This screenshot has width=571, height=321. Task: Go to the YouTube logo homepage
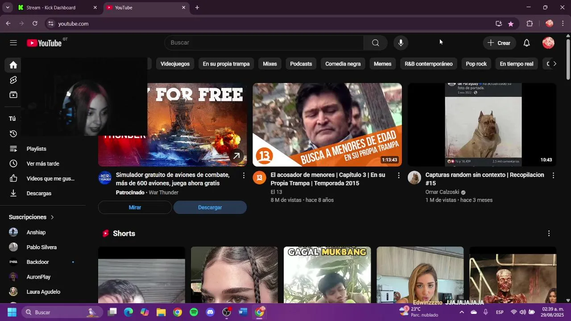pyautogui.click(x=44, y=43)
